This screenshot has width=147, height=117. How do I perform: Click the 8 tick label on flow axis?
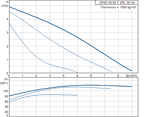pyautogui.click(x=118, y=75)
